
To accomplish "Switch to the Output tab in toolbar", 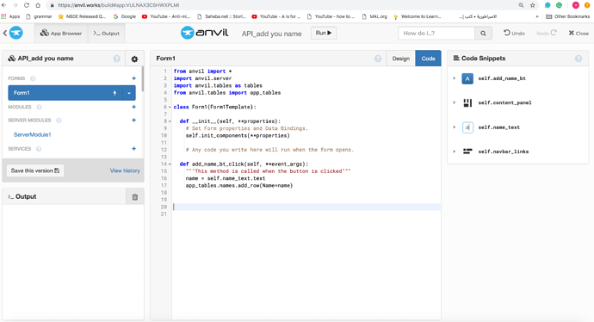I will click(x=107, y=34).
